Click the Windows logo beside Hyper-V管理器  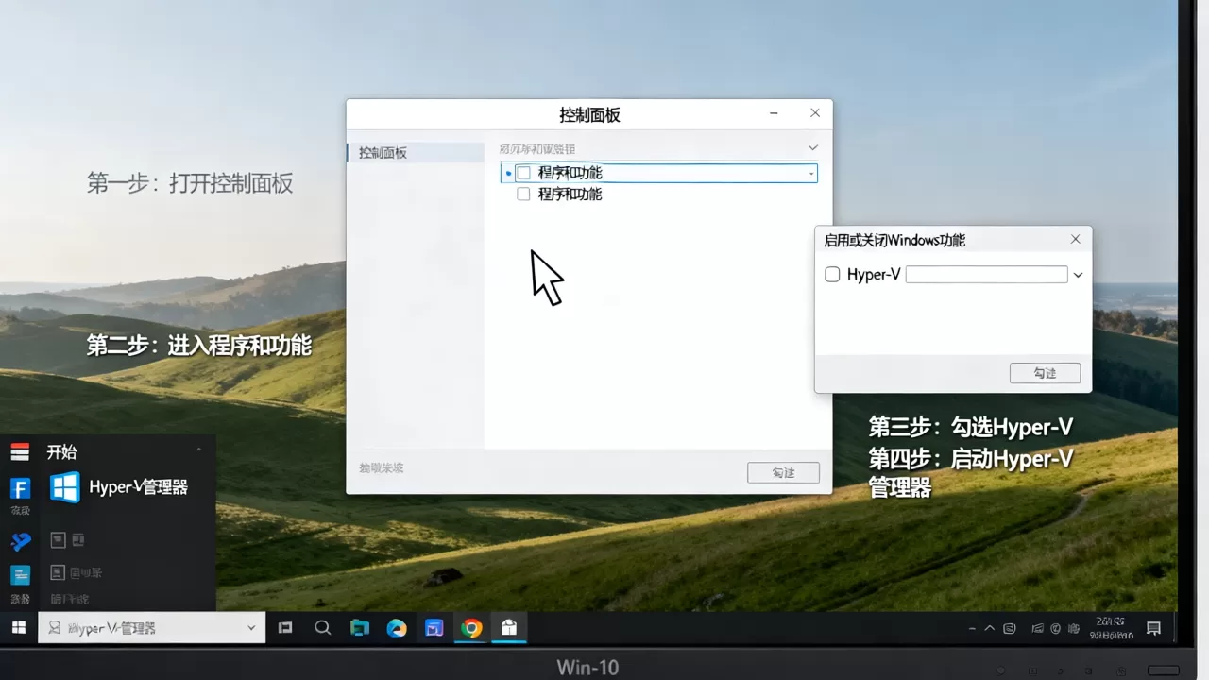[x=65, y=487]
